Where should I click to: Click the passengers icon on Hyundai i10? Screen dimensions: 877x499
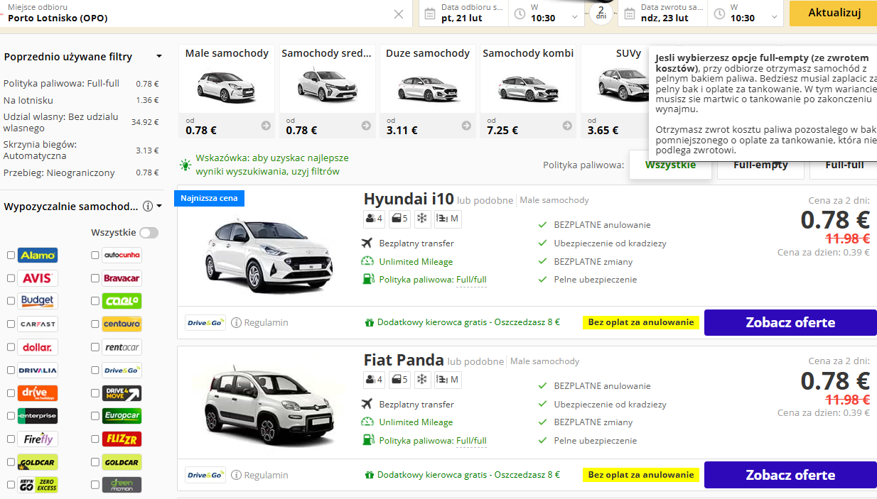375,219
